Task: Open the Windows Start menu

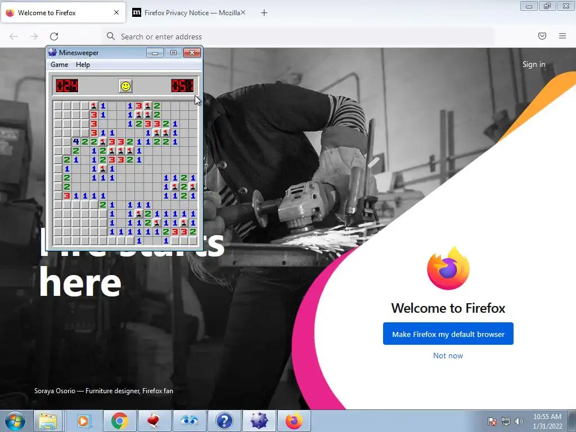Action: coord(15,421)
